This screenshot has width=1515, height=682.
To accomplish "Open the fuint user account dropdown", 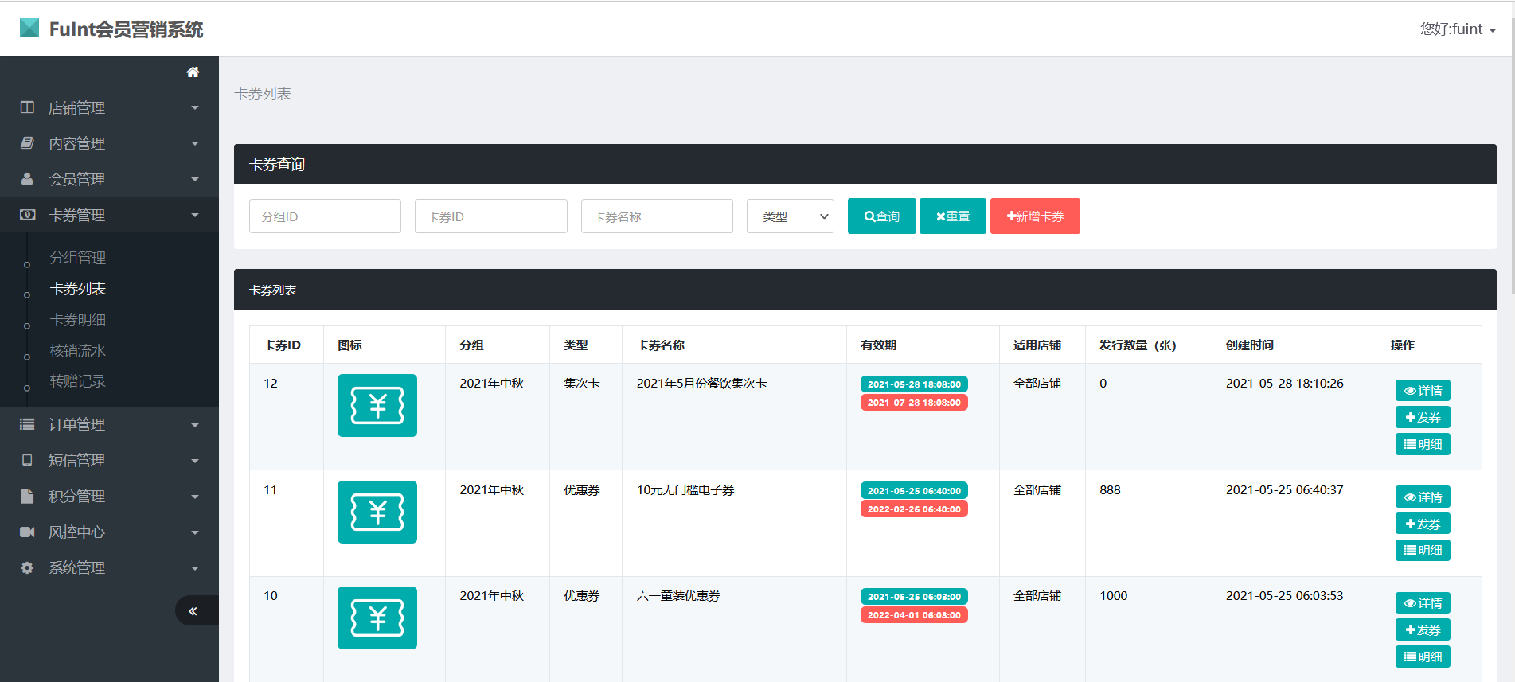I will point(1458,29).
